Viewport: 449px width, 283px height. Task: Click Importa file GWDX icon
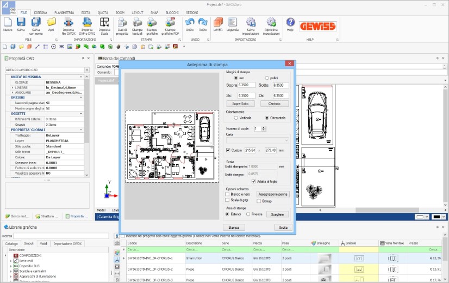68,23
